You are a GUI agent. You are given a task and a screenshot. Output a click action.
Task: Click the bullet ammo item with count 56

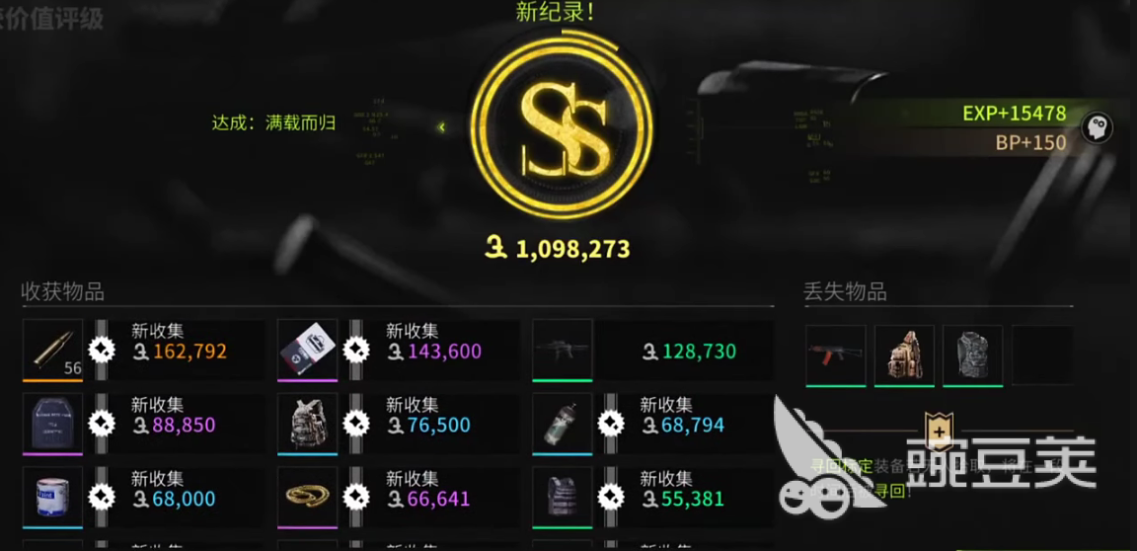53,350
